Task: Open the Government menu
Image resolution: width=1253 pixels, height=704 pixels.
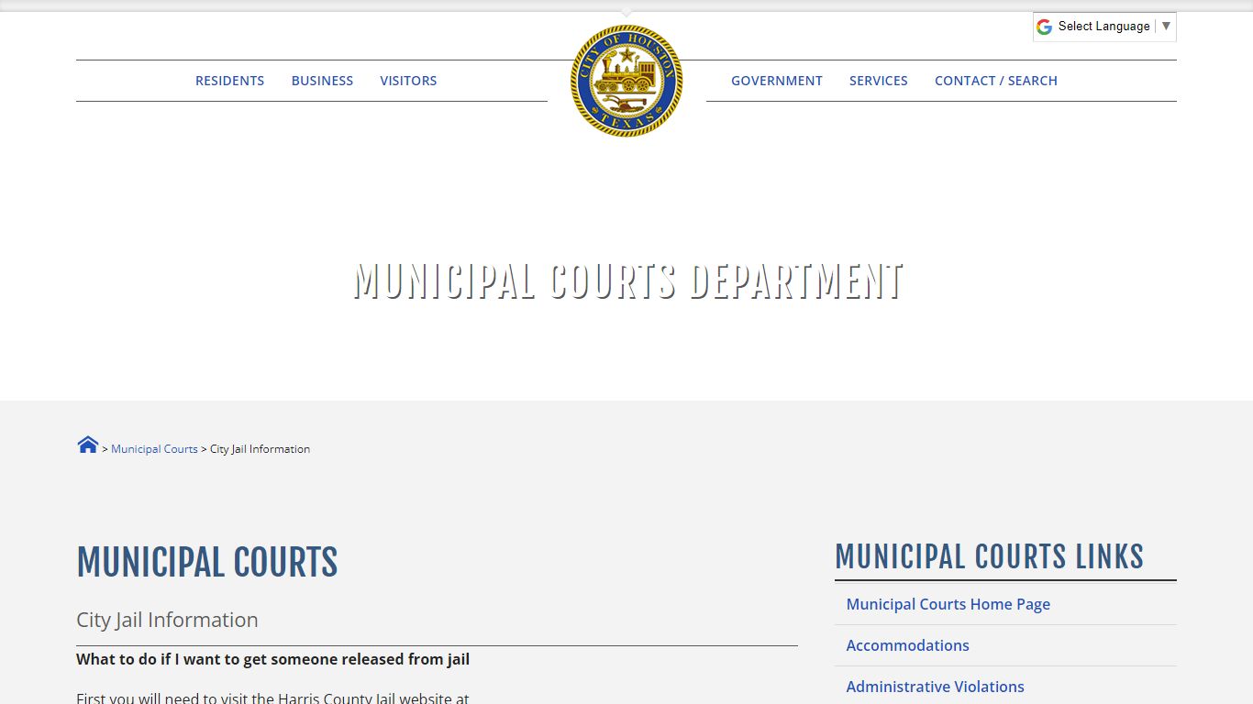Action: pos(777,81)
